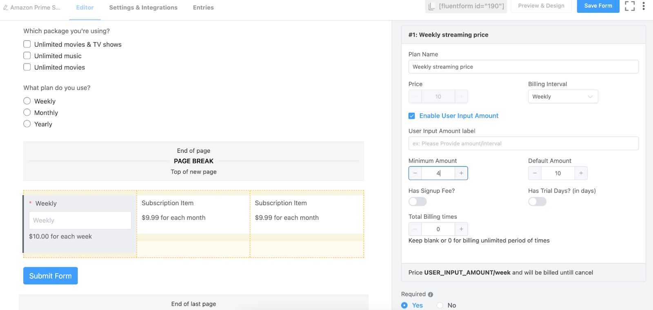Click the fullscreen expand icon
The image size is (653, 310).
point(630,6)
